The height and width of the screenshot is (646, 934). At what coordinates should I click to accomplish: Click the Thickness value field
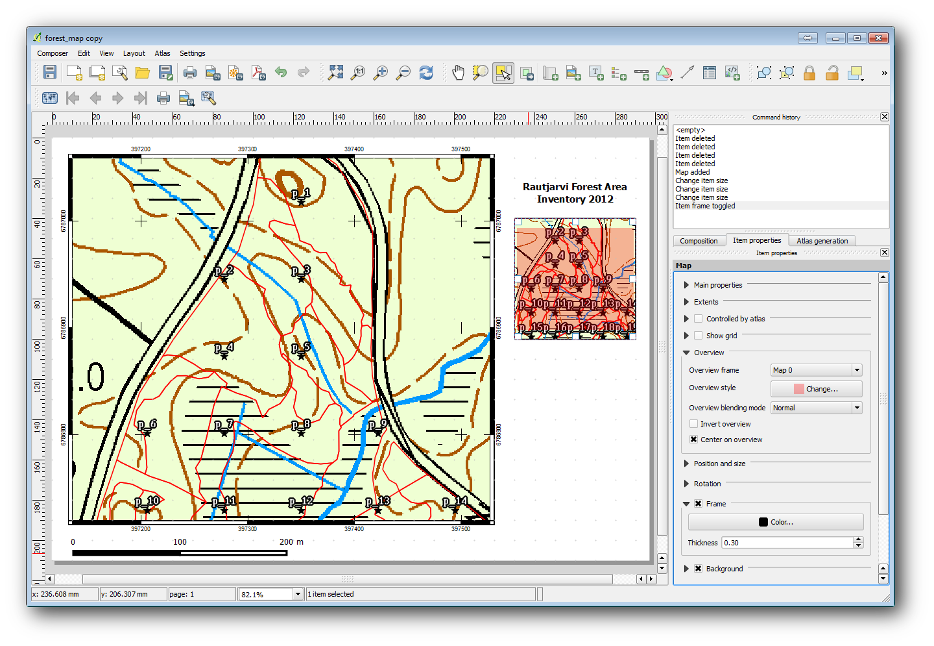786,543
